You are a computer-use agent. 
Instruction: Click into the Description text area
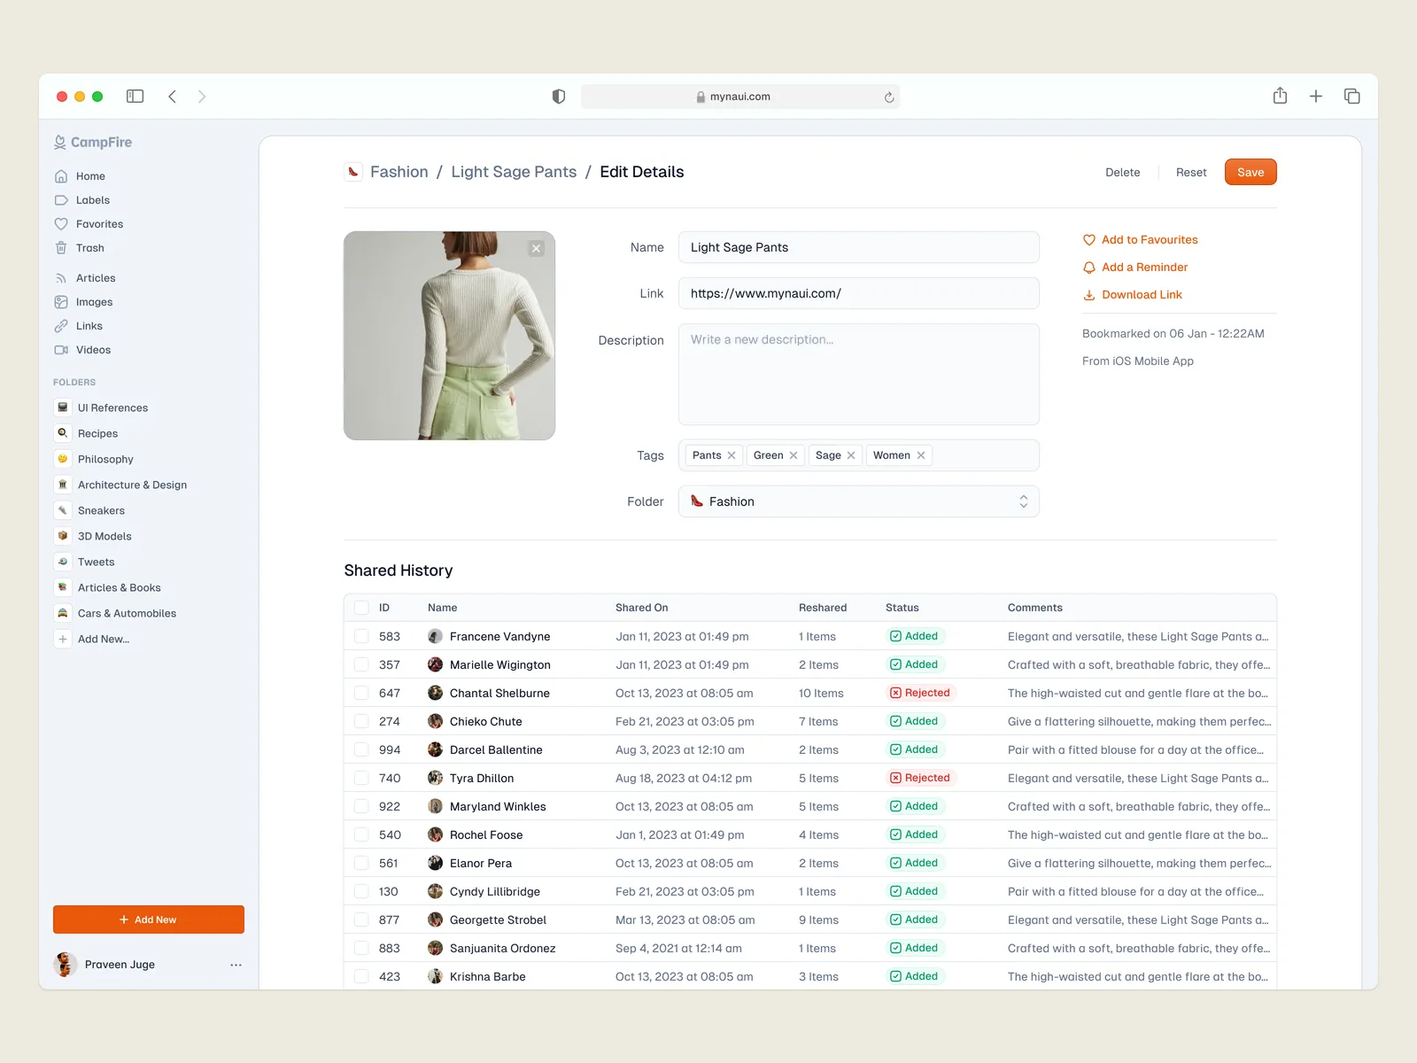(x=858, y=374)
